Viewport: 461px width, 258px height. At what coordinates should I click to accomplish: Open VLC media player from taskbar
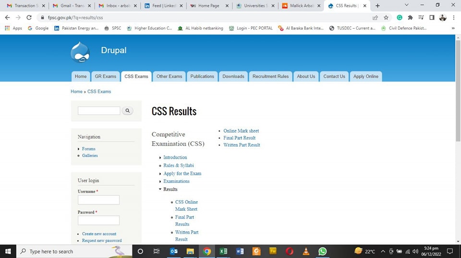(x=306, y=251)
